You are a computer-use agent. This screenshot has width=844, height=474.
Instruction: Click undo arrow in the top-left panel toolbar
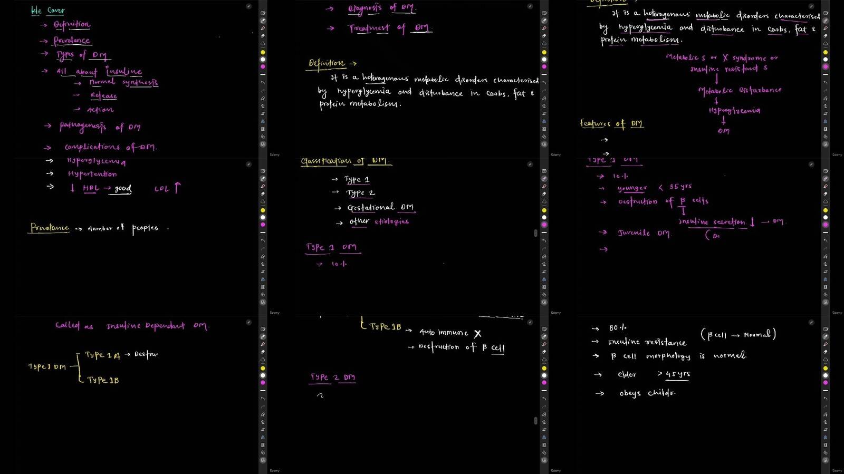point(263,83)
